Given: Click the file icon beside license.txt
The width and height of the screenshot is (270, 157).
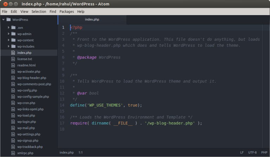Looking at the screenshot, I should pos(13,59).
